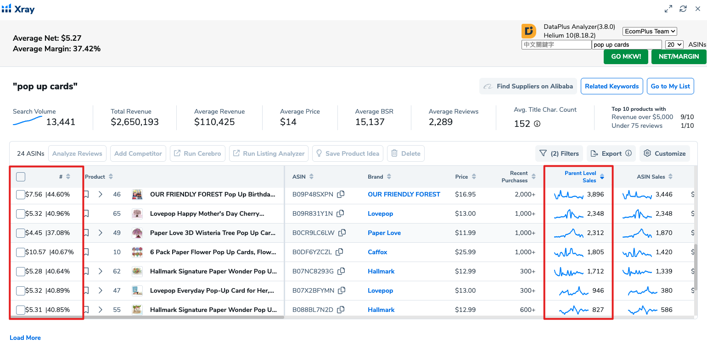Image resolution: width=707 pixels, height=355 pixels.
Task: Bookmark the Hallmark row with ASIN B07NC8293G
Action: (x=86, y=271)
